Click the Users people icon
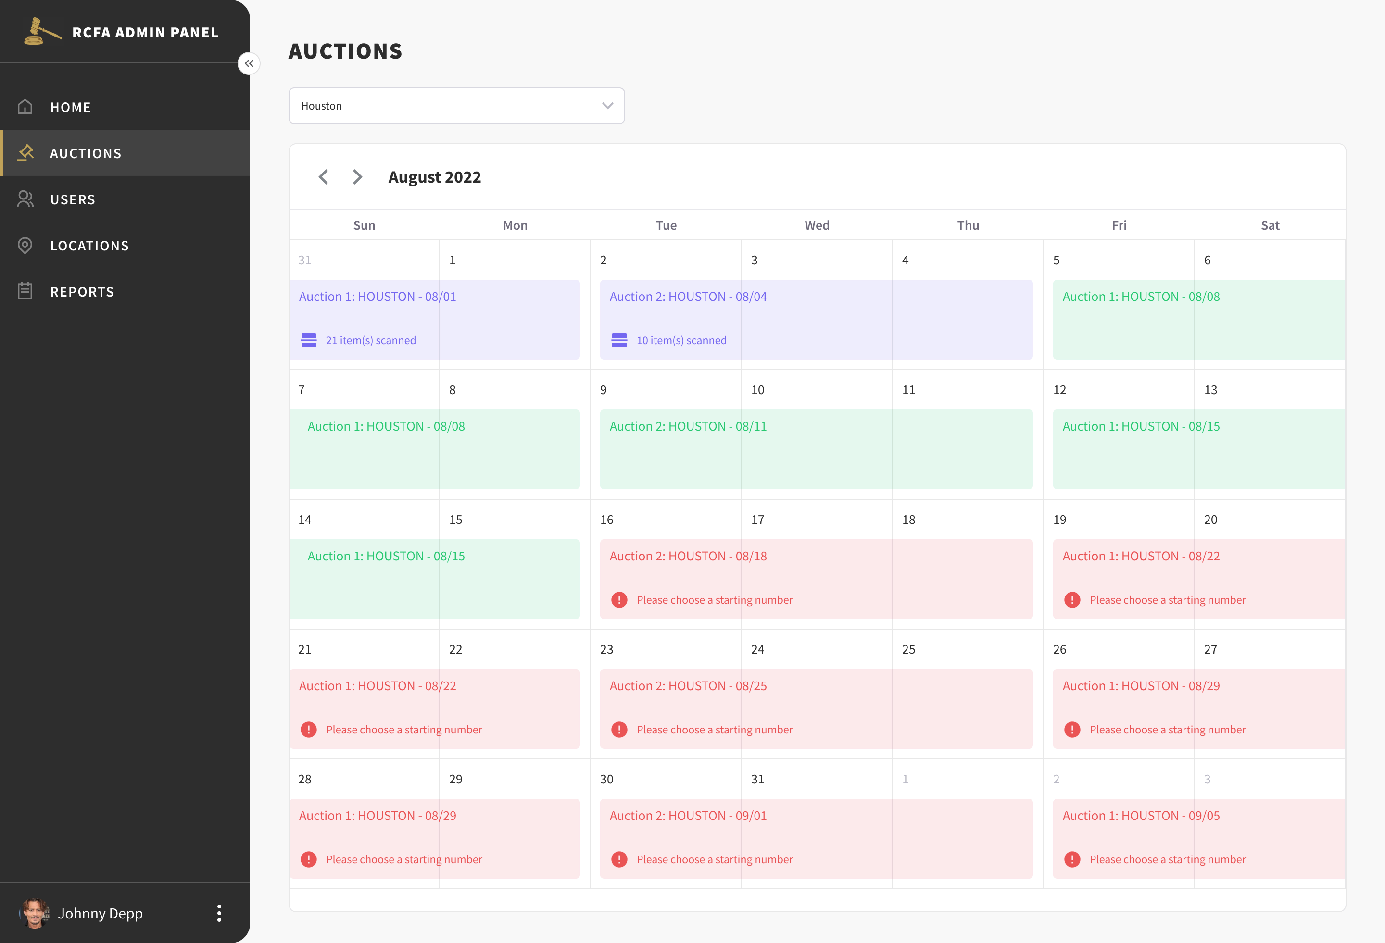The image size is (1385, 943). [25, 199]
